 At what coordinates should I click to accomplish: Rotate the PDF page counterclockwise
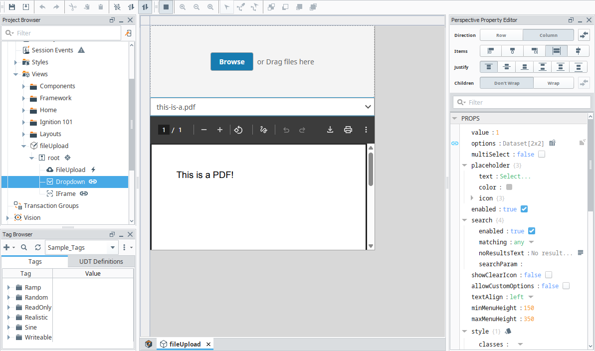pos(238,130)
